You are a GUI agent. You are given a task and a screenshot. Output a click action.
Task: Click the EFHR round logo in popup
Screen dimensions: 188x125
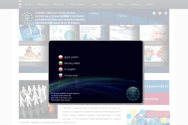pos(133,93)
